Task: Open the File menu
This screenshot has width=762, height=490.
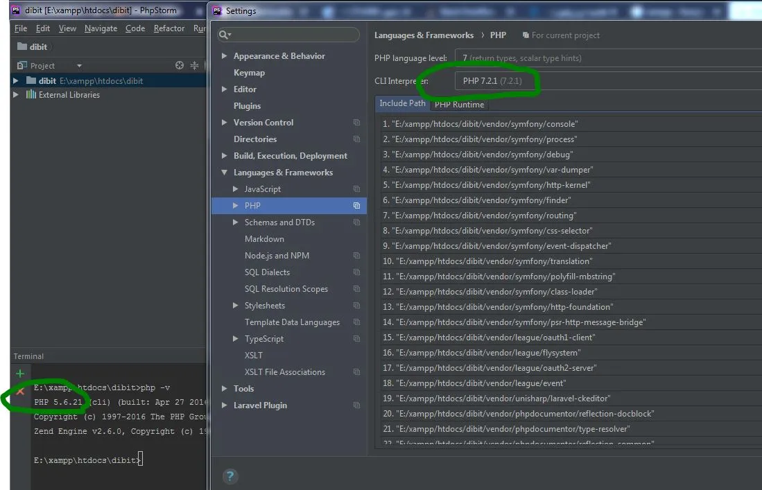Action: (21, 28)
